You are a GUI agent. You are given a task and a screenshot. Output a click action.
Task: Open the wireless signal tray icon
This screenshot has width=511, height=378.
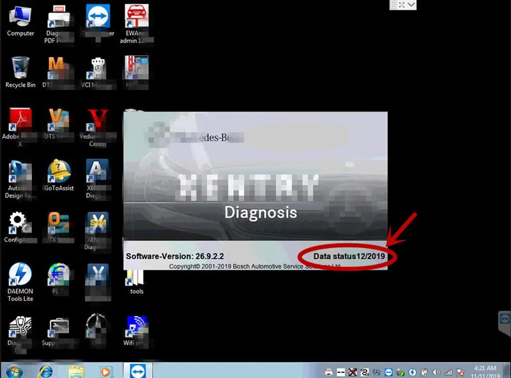(448, 372)
